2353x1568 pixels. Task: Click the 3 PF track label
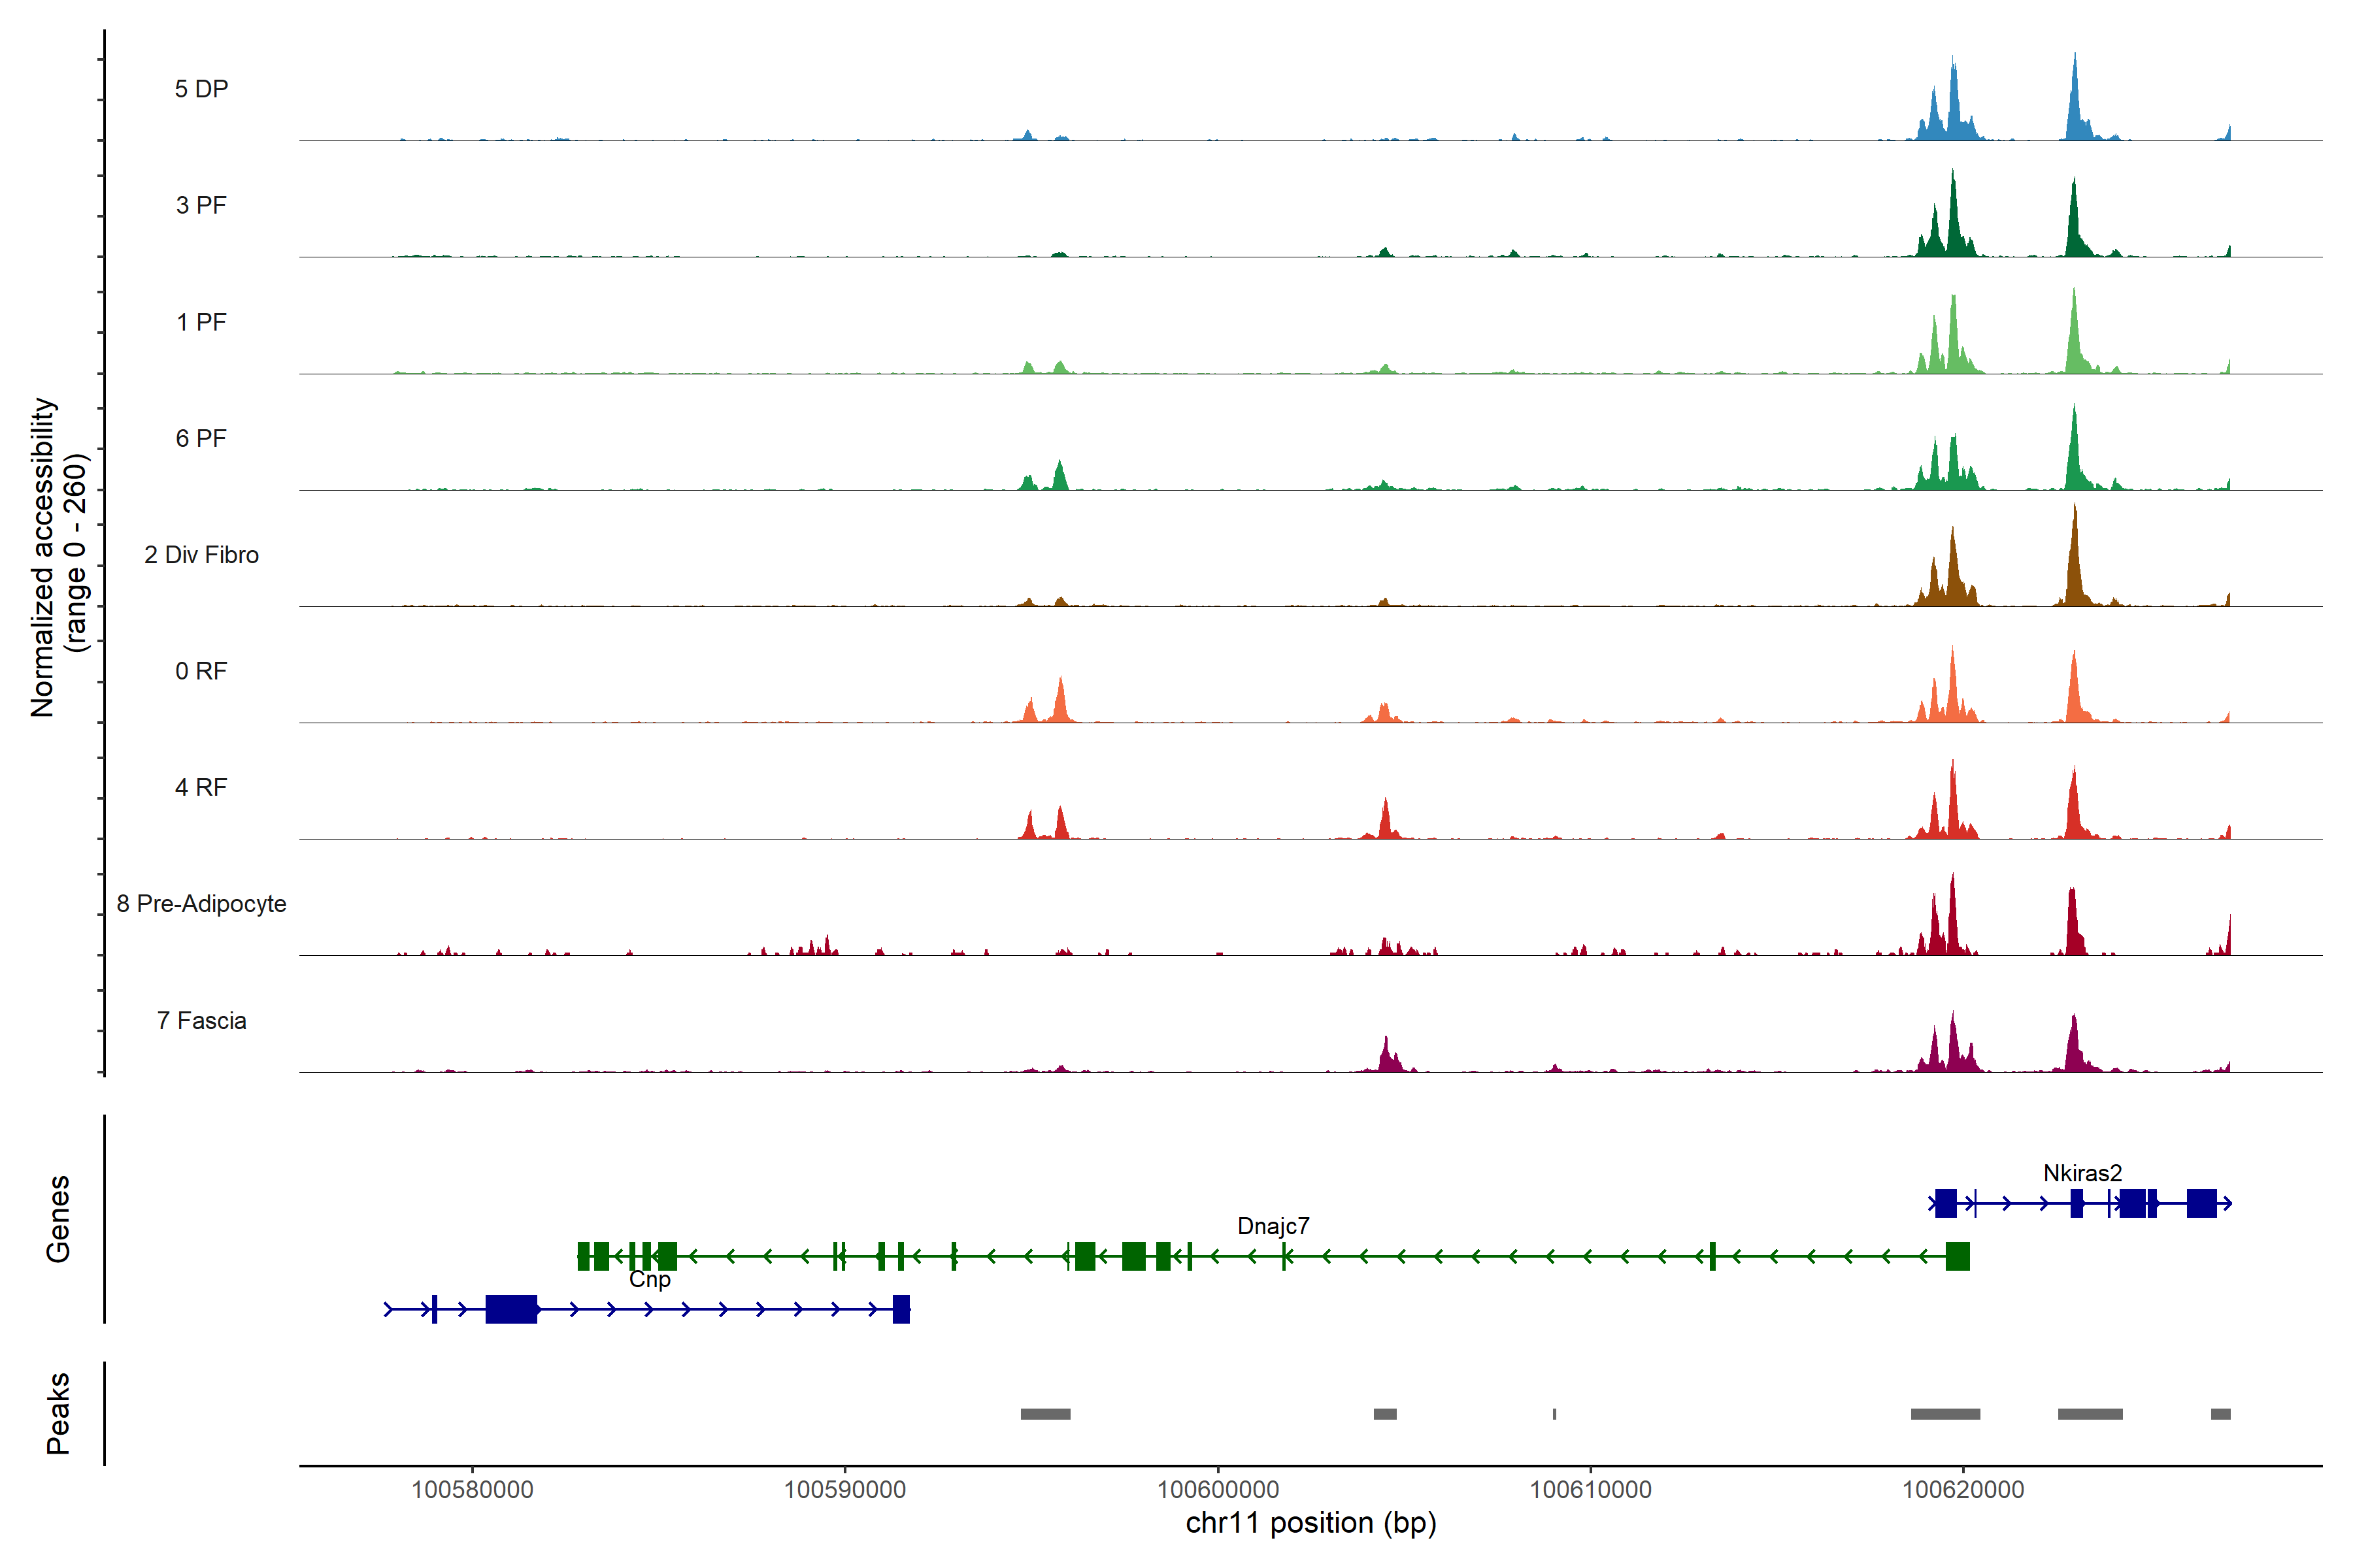201,205
